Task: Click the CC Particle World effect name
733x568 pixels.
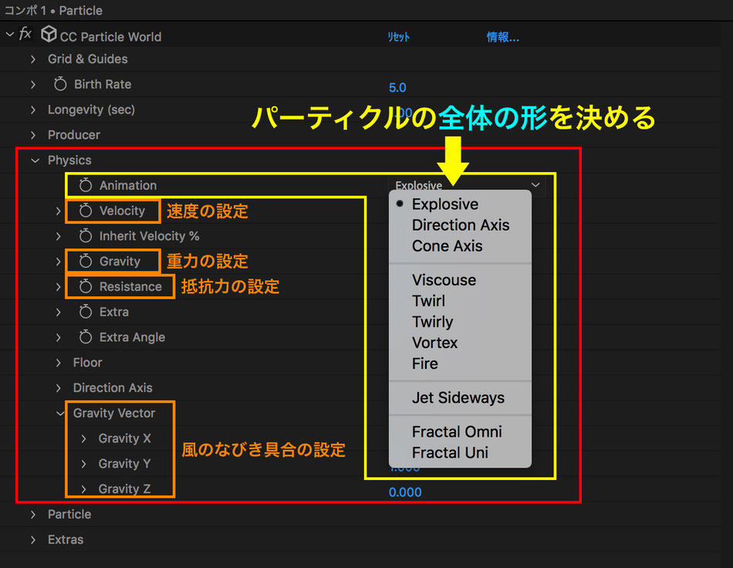Action: pyautogui.click(x=110, y=37)
